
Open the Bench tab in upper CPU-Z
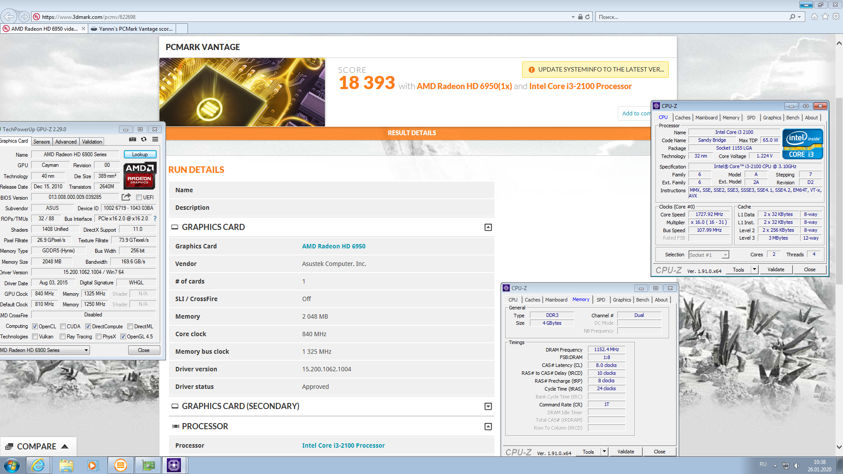[793, 118]
